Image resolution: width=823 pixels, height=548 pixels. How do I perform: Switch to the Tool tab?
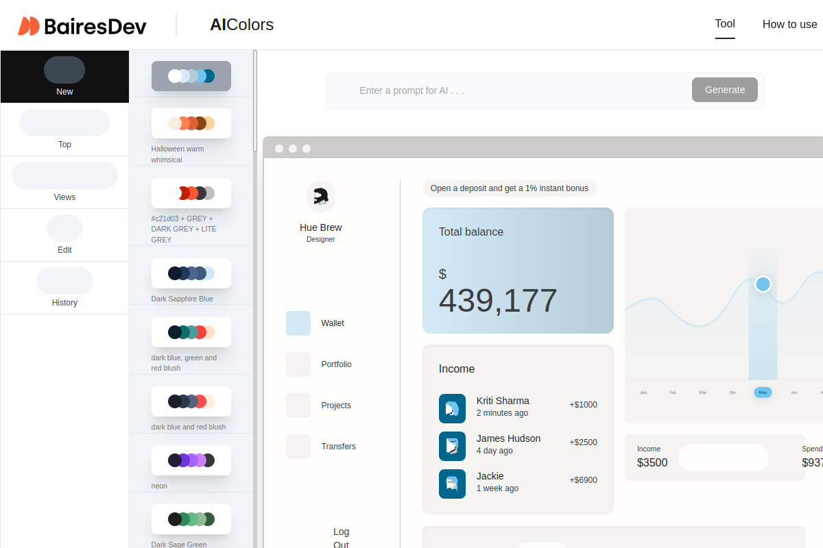point(725,24)
